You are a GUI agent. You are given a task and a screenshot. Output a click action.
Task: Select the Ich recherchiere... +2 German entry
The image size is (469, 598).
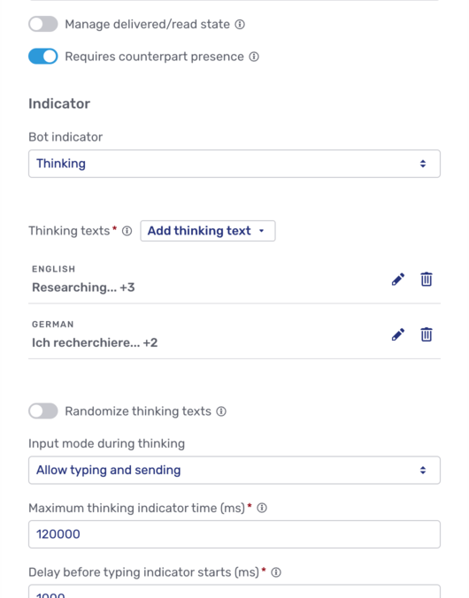click(x=95, y=342)
